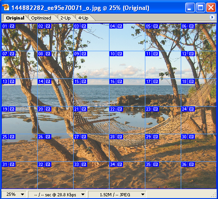Click the slice 24 image type icon
218x199 pixels.
[x=191, y=109]
